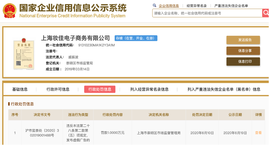Select the 经营异常名录 search category
This screenshot has width=269, height=145.
pyautogui.click(x=197, y=6)
